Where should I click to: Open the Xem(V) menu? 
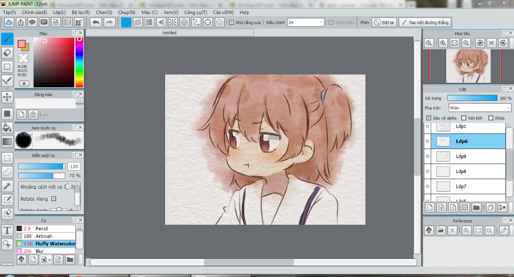[171, 13]
